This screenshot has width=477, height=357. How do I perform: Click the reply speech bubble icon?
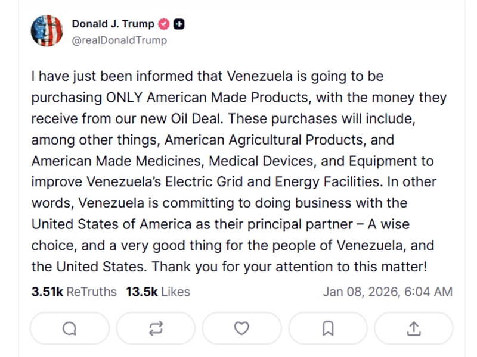(x=69, y=328)
